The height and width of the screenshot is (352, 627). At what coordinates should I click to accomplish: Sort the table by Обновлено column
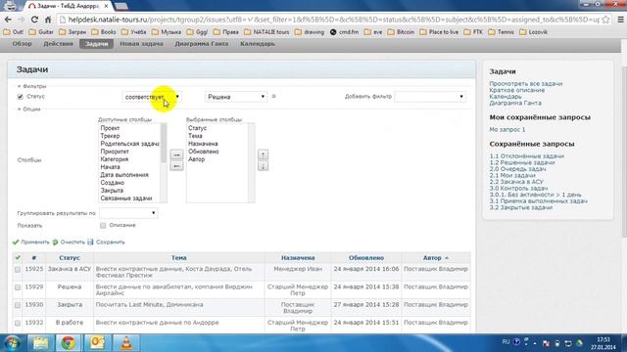[366, 258]
